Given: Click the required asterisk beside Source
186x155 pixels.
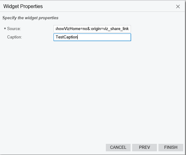Looking at the screenshot, I should 5,29.
